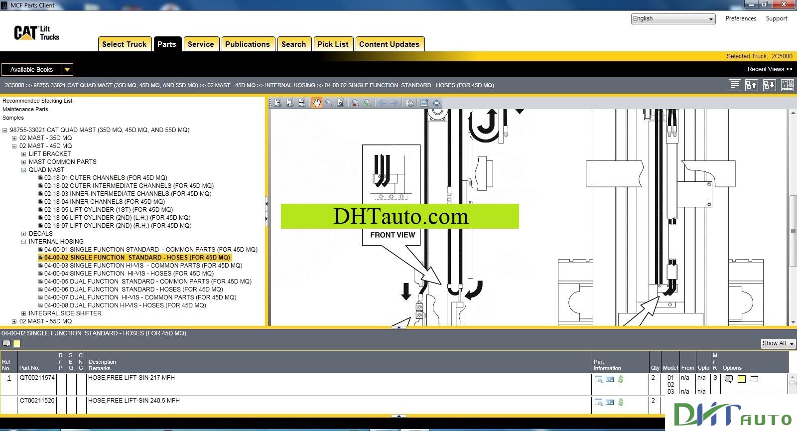This screenshot has height=431, width=797.
Task: Go to next illustration with forward arrow
Action: coord(395,103)
